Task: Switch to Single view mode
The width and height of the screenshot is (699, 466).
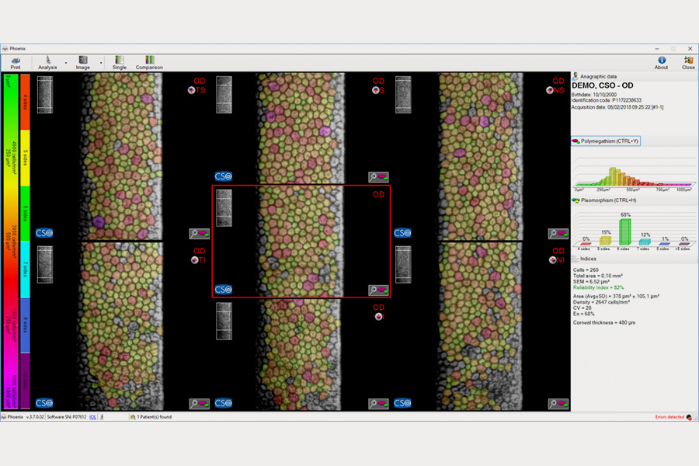Action: coord(120,62)
